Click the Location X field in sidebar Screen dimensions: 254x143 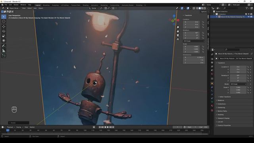point(191,22)
